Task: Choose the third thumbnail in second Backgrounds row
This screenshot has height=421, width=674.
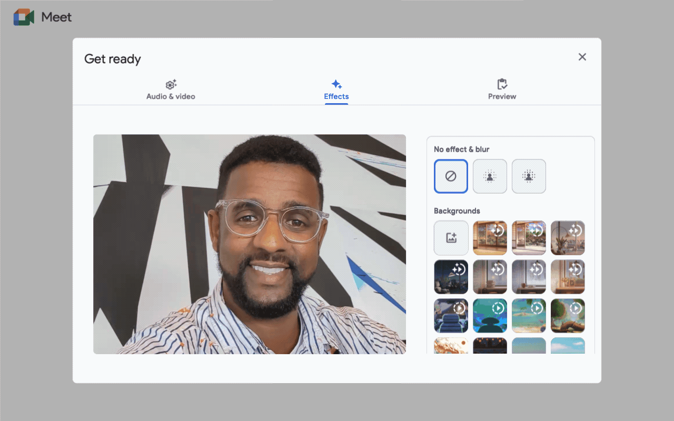Action: click(x=529, y=277)
